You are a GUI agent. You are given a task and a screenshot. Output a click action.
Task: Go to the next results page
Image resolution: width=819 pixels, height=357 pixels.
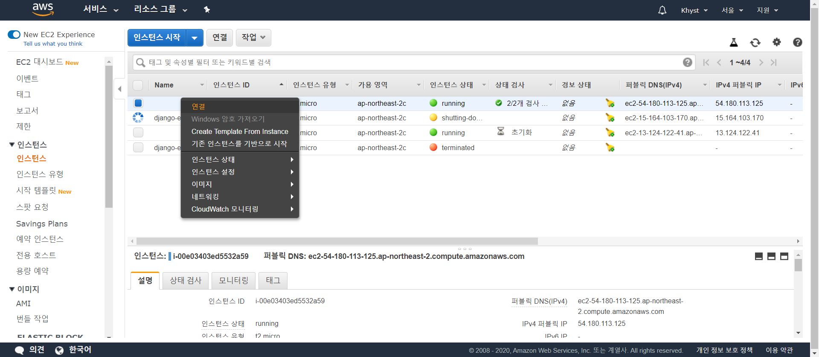(761, 63)
